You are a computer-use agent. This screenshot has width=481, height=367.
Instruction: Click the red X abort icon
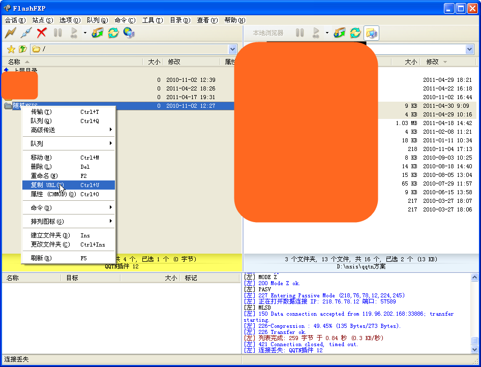pos(42,33)
